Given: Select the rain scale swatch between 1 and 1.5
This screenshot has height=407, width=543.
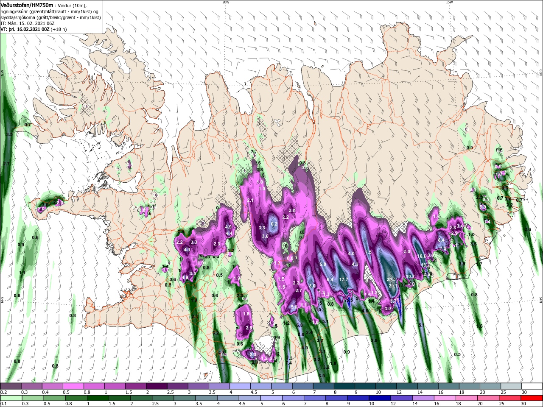Looking at the screenshot, I should pos(98,398).
